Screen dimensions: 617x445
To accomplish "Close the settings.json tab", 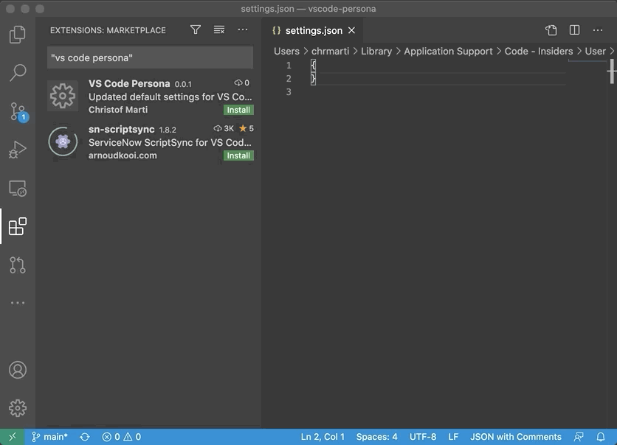I will (351, 30).
